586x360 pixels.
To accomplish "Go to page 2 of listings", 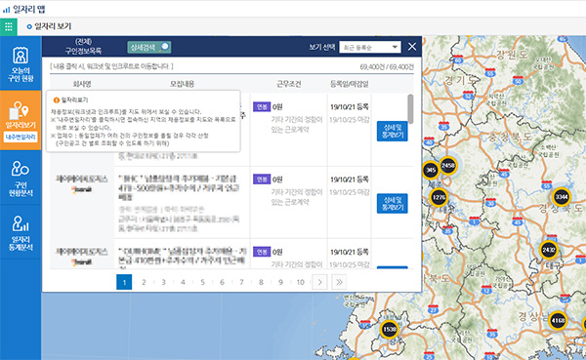I will click(x=144, y=282).
